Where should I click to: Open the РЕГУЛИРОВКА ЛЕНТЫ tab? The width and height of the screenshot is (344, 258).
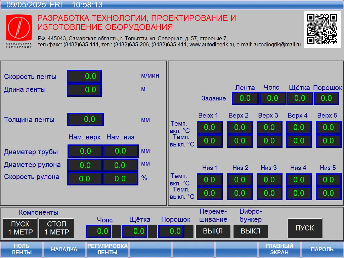click(x=107, y=250)
